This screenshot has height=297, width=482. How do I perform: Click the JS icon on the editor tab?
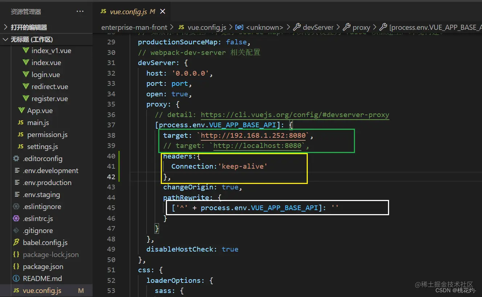click(x=103, y=12)
